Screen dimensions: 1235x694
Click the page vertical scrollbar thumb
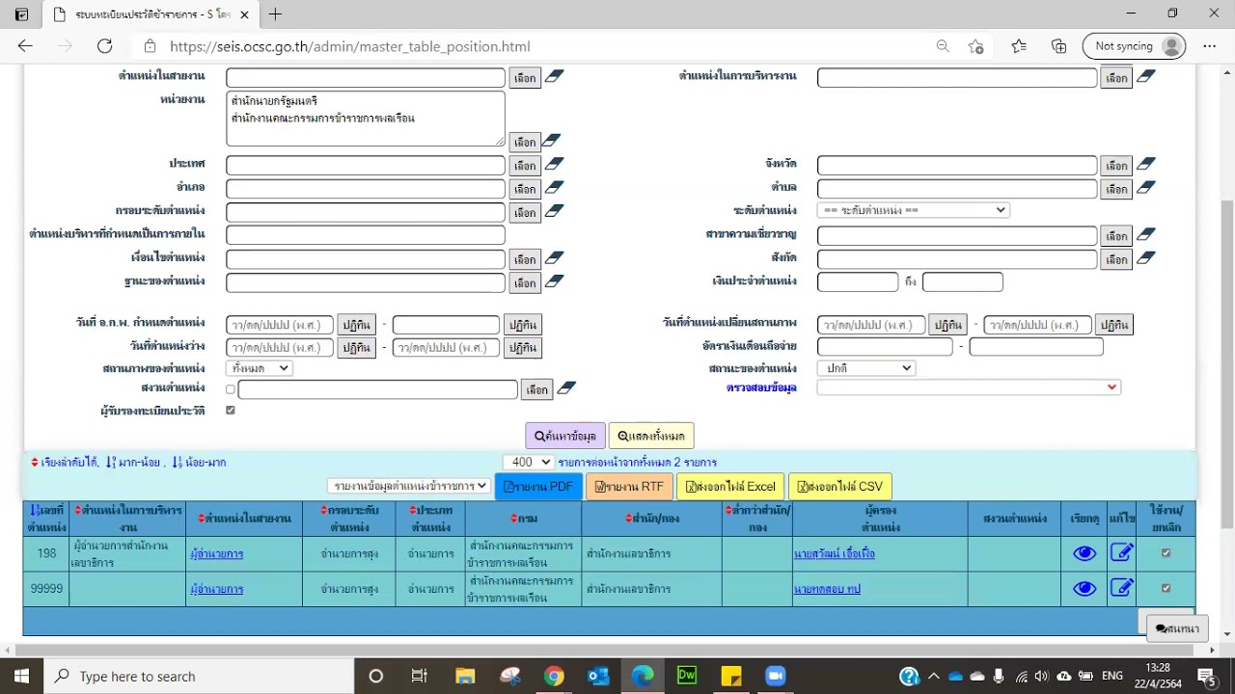coord(1226,363)
